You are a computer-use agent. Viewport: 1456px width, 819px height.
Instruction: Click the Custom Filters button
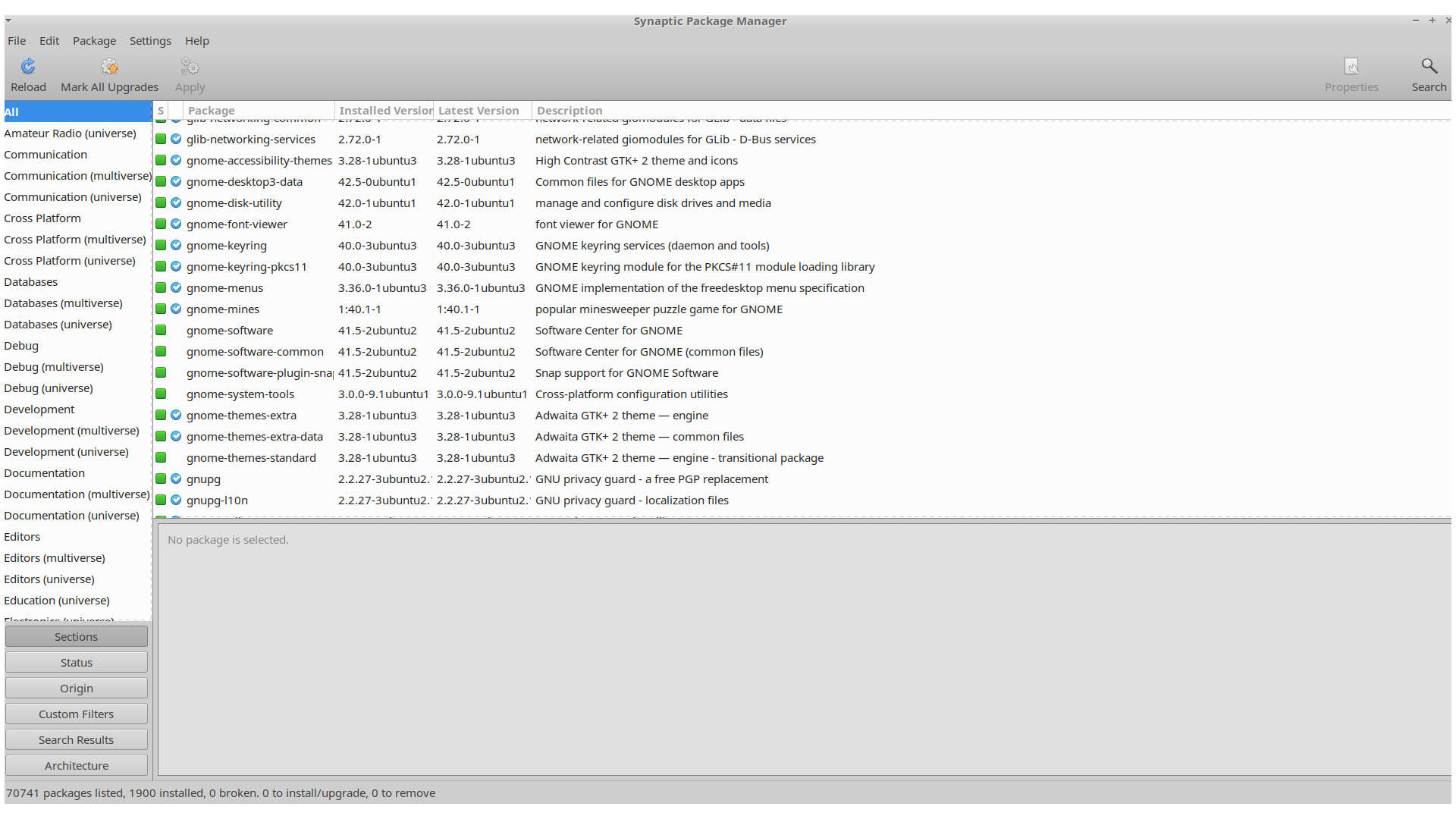point(76,714)
